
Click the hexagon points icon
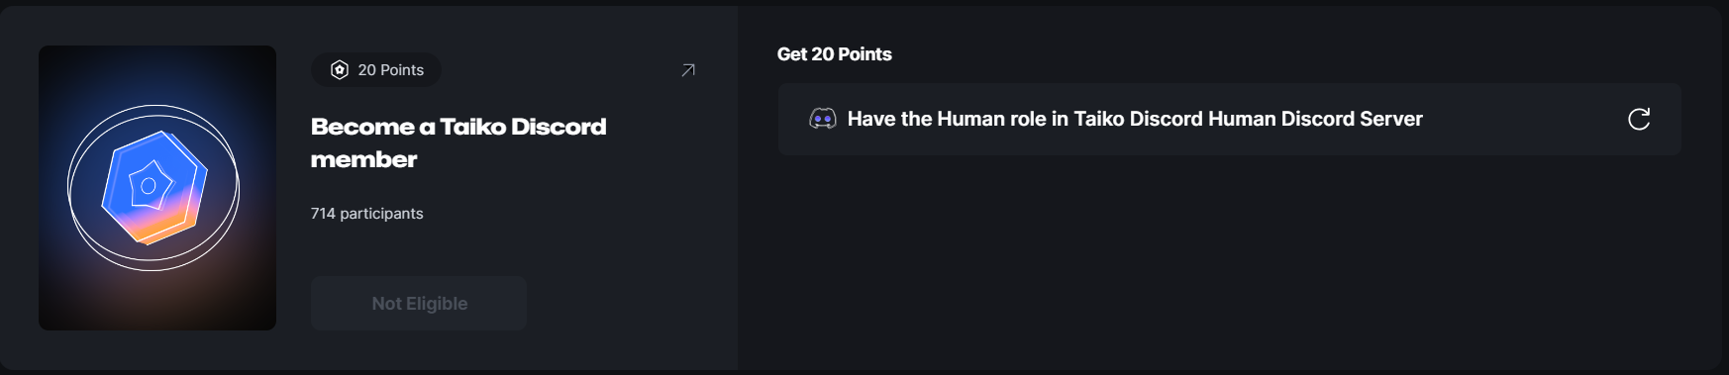(x=340, y=69)
